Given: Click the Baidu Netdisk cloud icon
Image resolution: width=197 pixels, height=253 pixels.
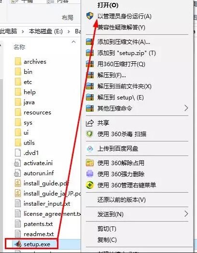Looking at the screenshot, I should tap(90, 148).
